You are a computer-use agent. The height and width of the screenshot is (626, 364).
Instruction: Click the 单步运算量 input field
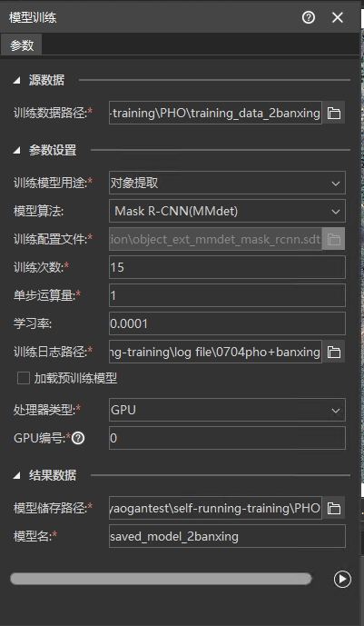[x=227, y=295]
